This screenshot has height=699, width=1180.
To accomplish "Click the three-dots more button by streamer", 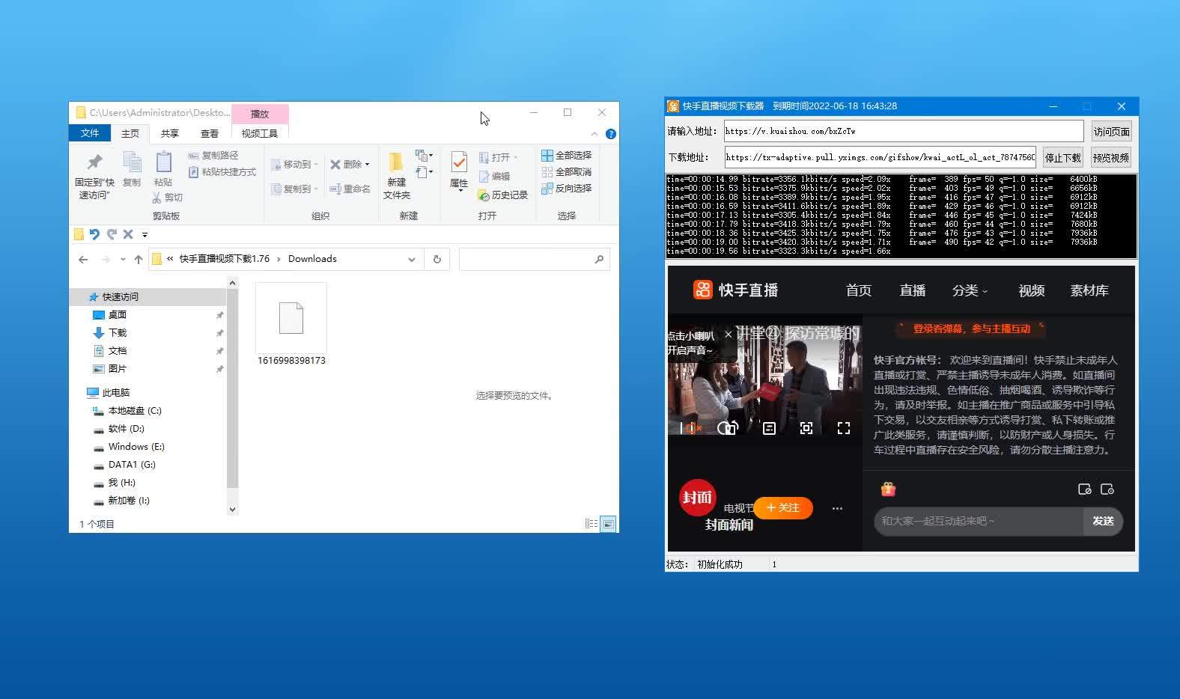I will click(x=837, y=508).
